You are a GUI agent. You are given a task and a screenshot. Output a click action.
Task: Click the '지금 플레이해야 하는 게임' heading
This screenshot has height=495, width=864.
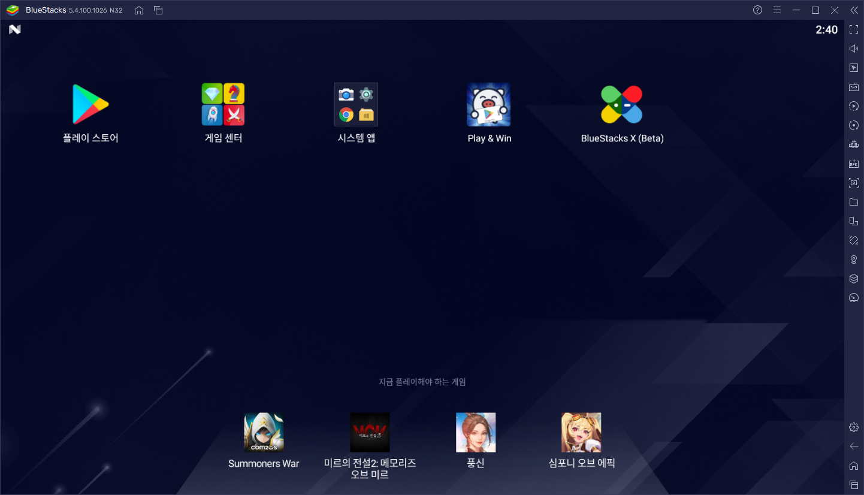[x=422, y=382]
